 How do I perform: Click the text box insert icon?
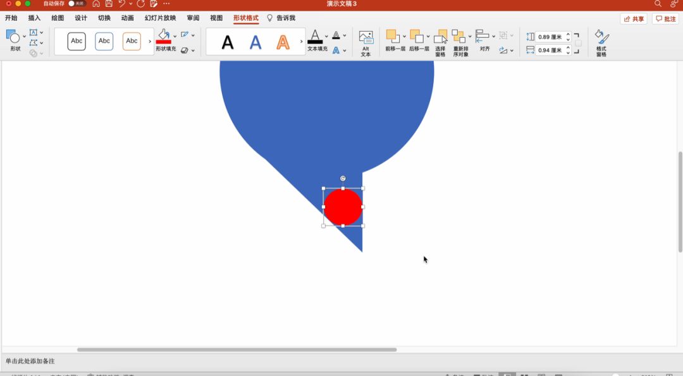(x=33, y=32)
